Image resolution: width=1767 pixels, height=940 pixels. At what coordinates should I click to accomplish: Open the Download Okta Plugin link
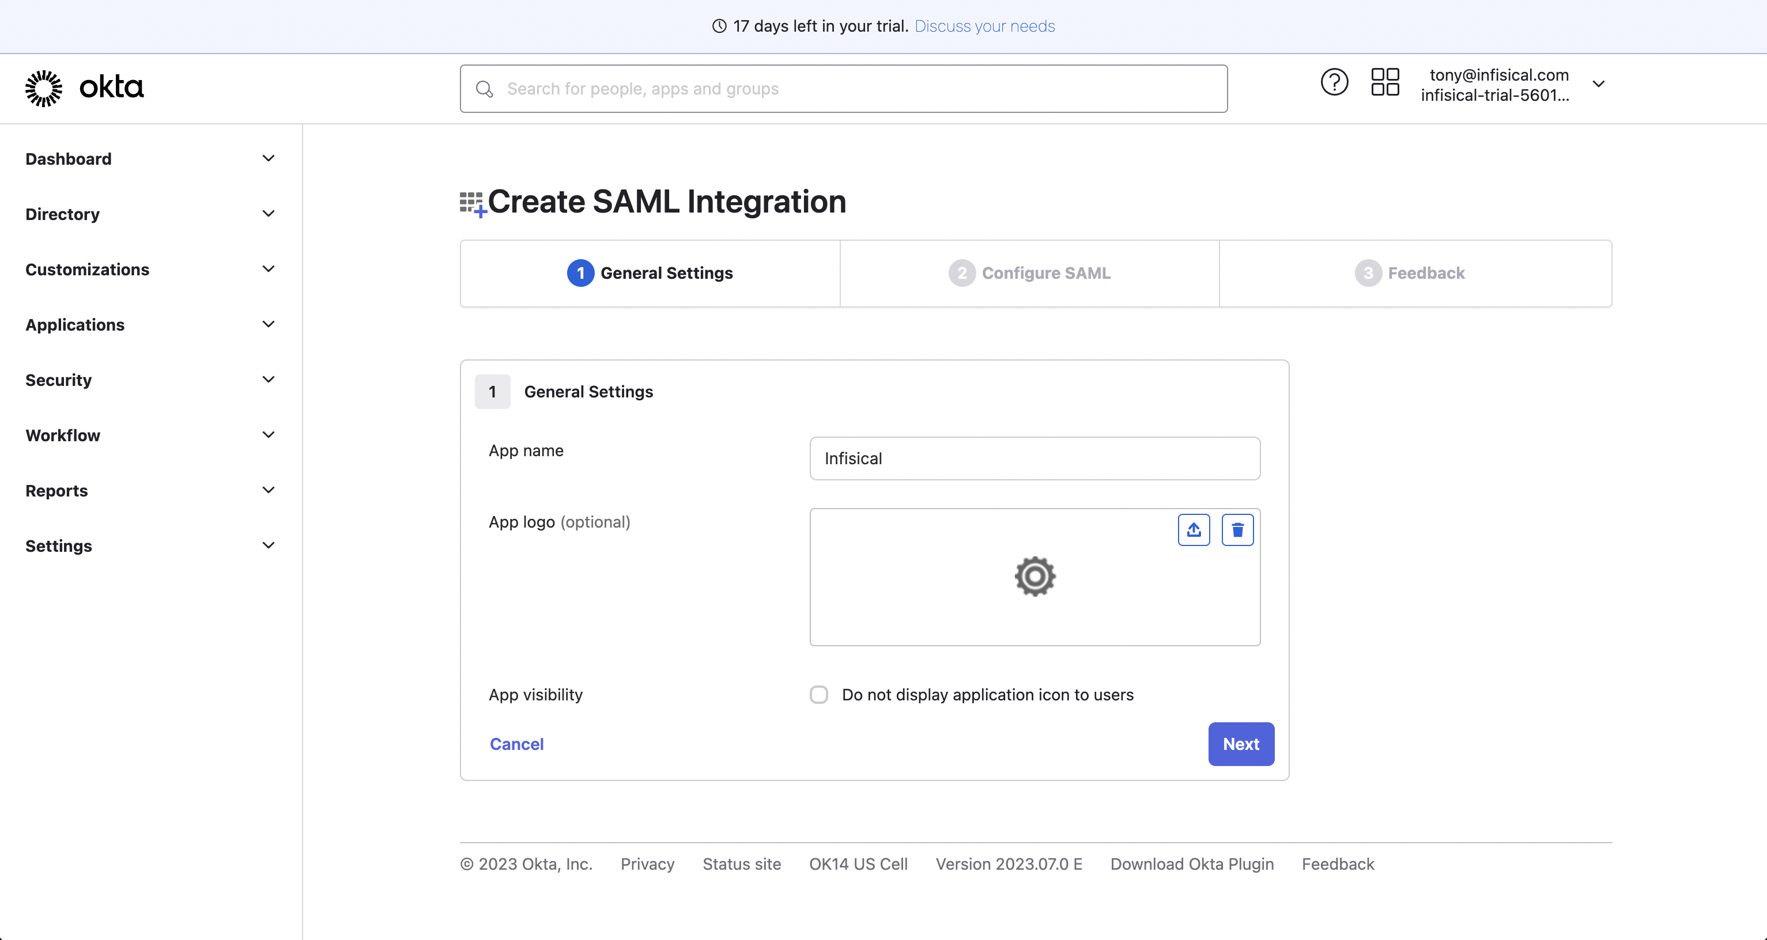point(1191,864)
